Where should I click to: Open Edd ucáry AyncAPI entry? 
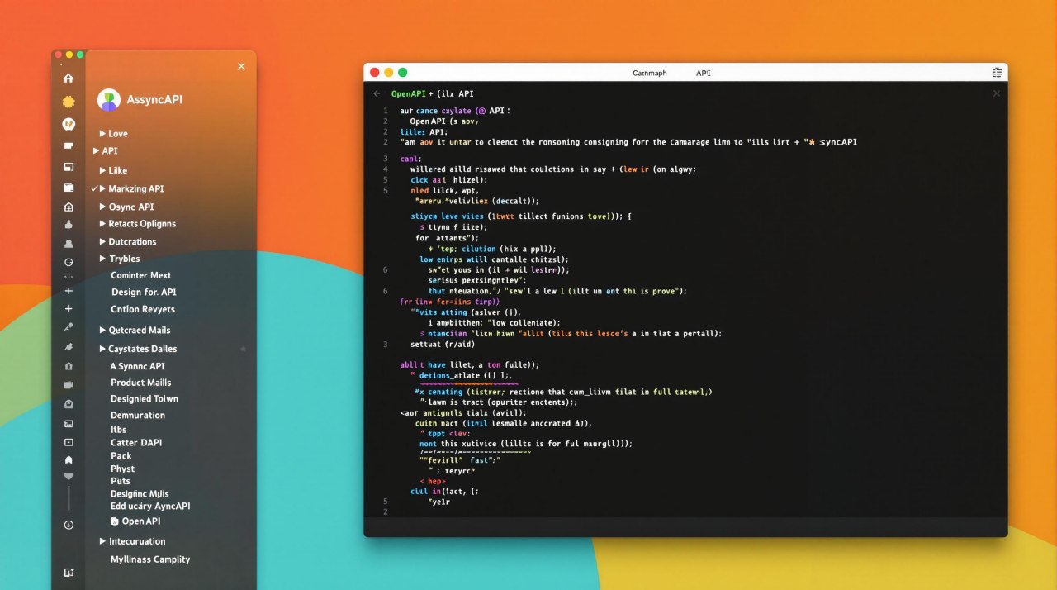(150, 506)
